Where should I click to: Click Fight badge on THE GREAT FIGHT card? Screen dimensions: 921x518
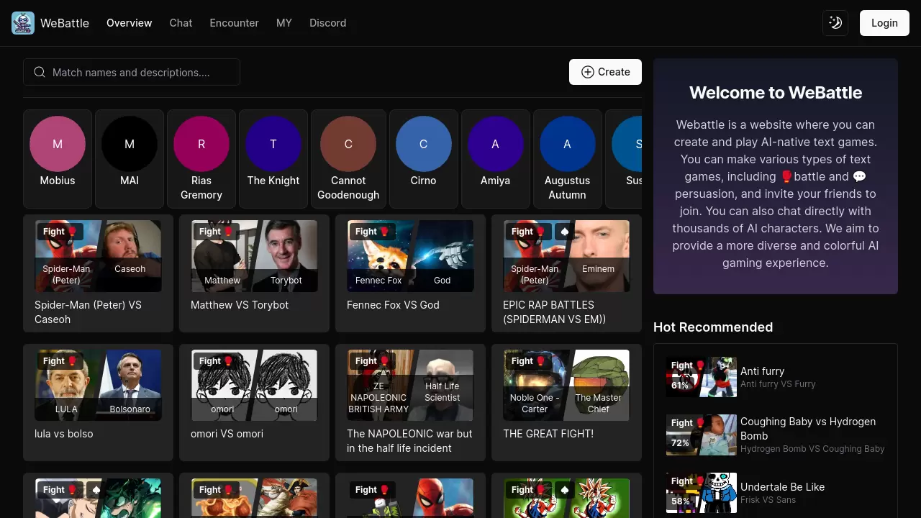528,361
